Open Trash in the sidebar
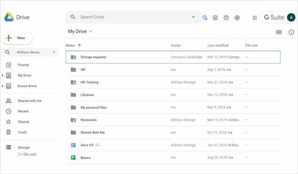Screen dimensions: 298x174 pyautogui.click(x=22, y=132)
